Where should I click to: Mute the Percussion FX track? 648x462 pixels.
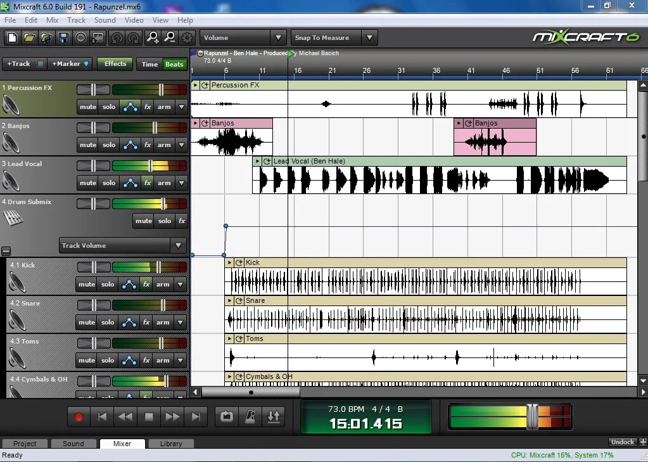point(88,106)
